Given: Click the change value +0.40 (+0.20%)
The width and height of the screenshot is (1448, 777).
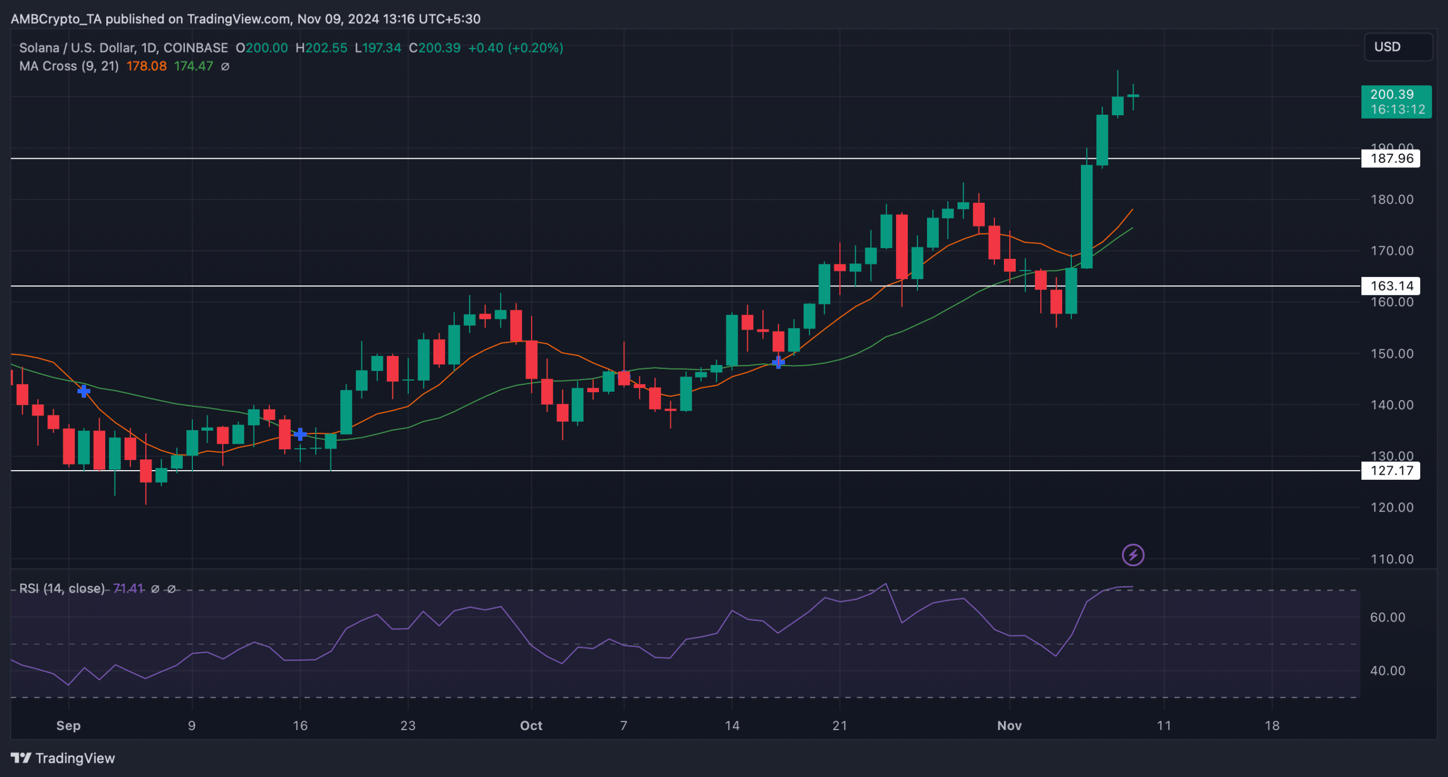Looking at the screenshot, I should click(516, 48).
